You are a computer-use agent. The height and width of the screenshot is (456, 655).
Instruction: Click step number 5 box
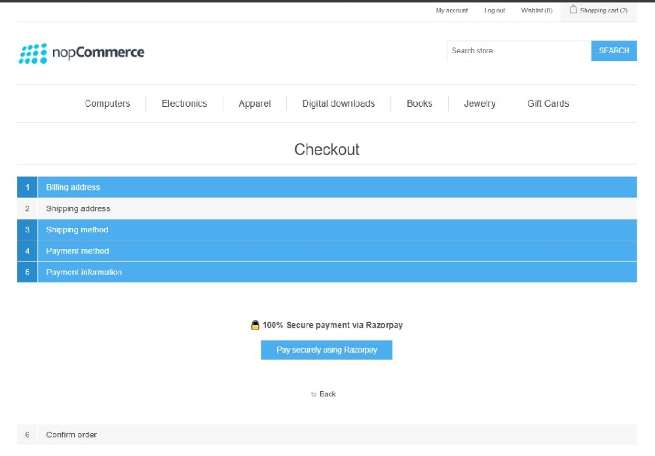[27, 272]
